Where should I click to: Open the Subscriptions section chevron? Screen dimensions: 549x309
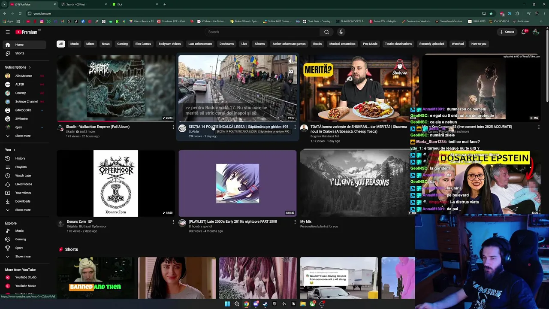coord(30,67)
